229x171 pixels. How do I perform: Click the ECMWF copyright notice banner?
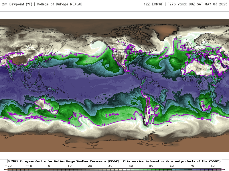(114, 161)
